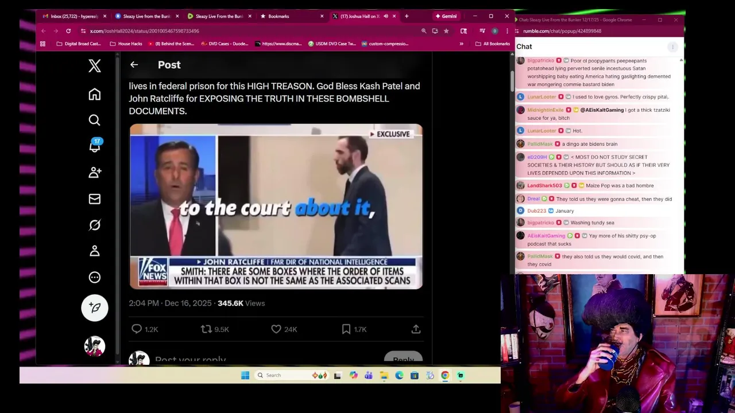Open DVD Cases - Duode bookmark
735x413 pixels.
[225, 44]
